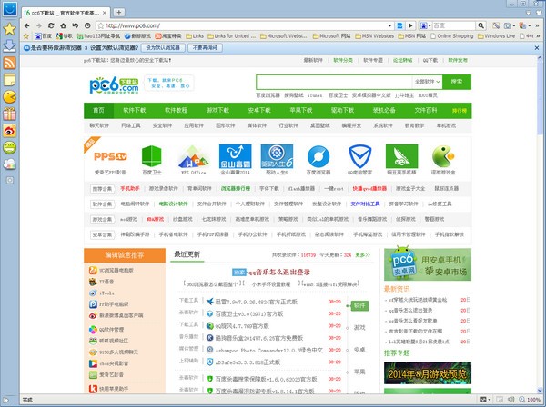546x407 pixels.
Task: Open the history clock icon
Action: coord(87,25)
